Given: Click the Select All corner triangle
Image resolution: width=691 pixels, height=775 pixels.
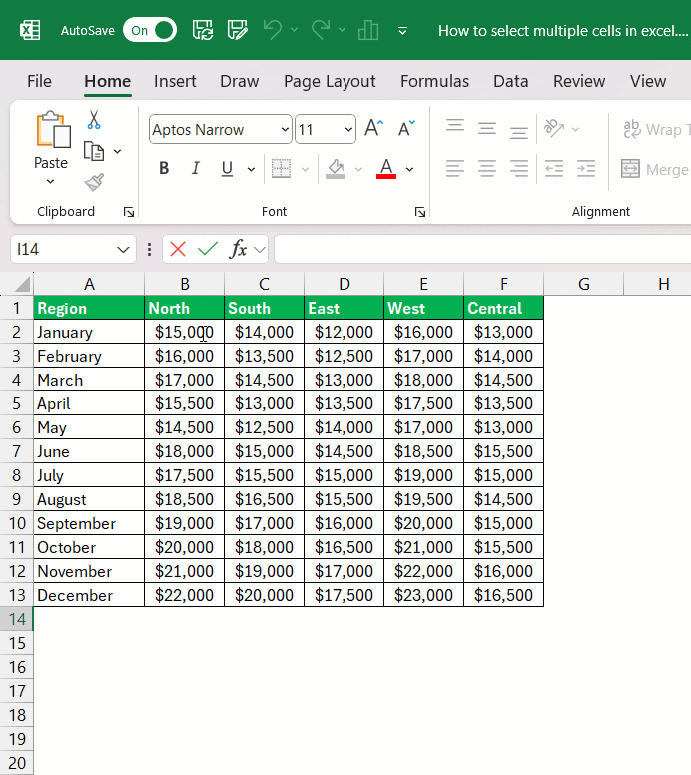Looking at the screenshot, I should click(x=22, y=285).
